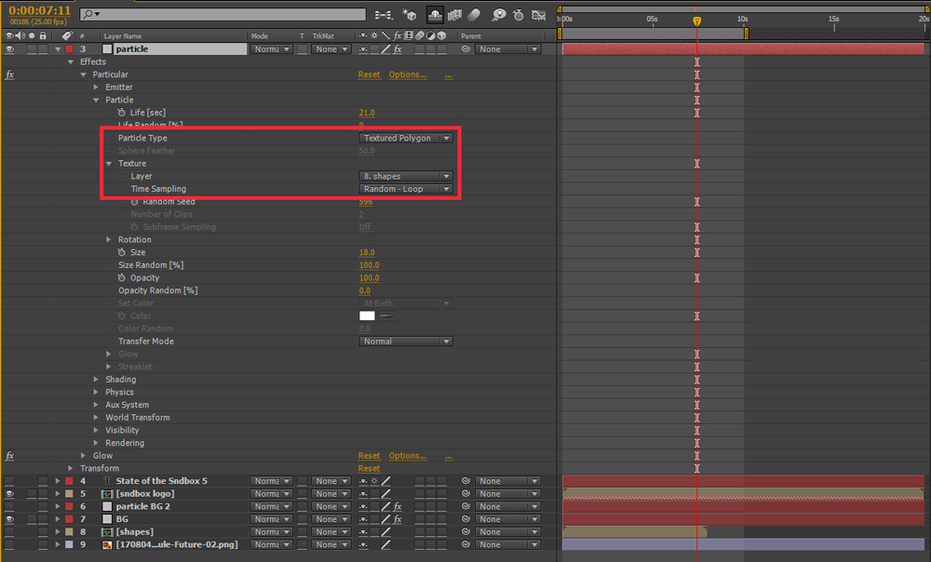Click the Size property stopwatch icon
This screenshot has width=931, height=562.
(122, 252)
